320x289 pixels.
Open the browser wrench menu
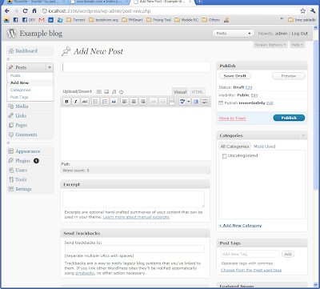[x=313, y=11]
